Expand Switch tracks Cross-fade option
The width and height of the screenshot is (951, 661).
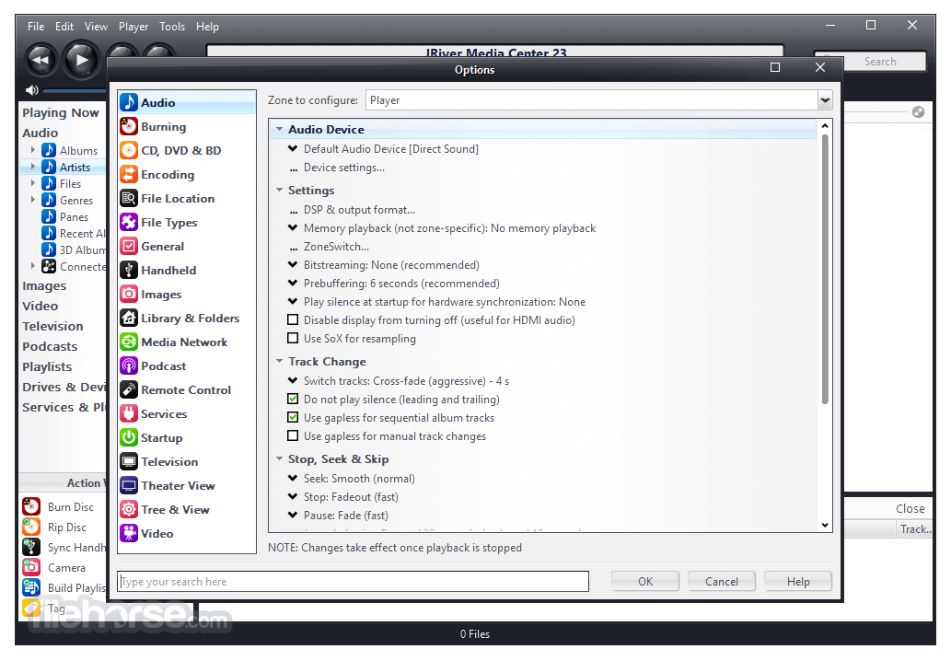coord(293,381)
